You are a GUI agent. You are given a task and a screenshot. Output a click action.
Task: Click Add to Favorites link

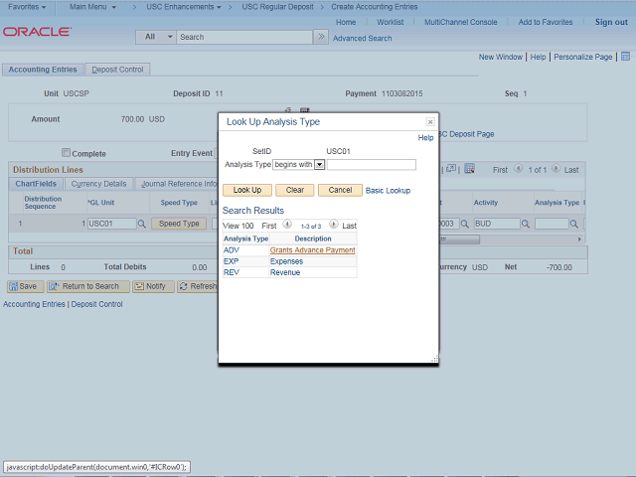[x=546, y=22]
